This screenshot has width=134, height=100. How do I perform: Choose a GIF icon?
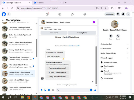(53, 90)
